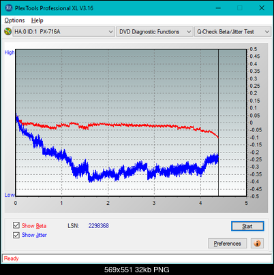Open the Preferences dialog
The width and height of the screenshot is (274, 275).
click(x=227, y=244)
